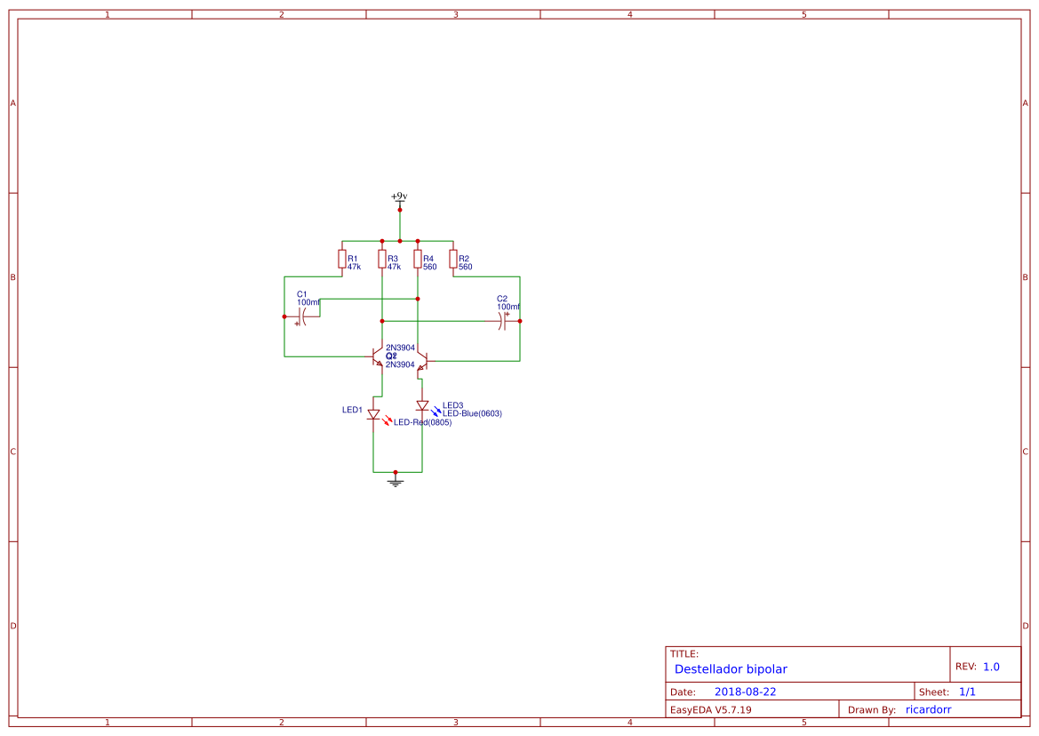Select the left 2N3904 transistor
Image resolution: width=1039 pixels, height=736 pixels.
click(377, 358)
